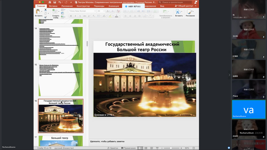267x150 pixels.
Task: Open the font size 20 dropdown
Action: click(x=104, y=11)
